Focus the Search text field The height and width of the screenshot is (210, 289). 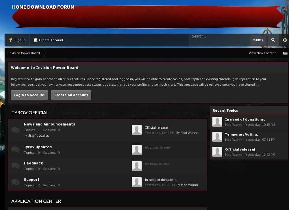click(219, 36)
